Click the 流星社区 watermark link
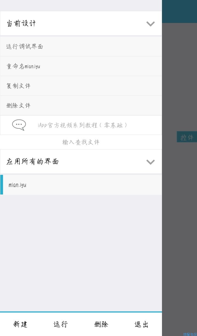 pyautogui.click(x=190, y=334)
